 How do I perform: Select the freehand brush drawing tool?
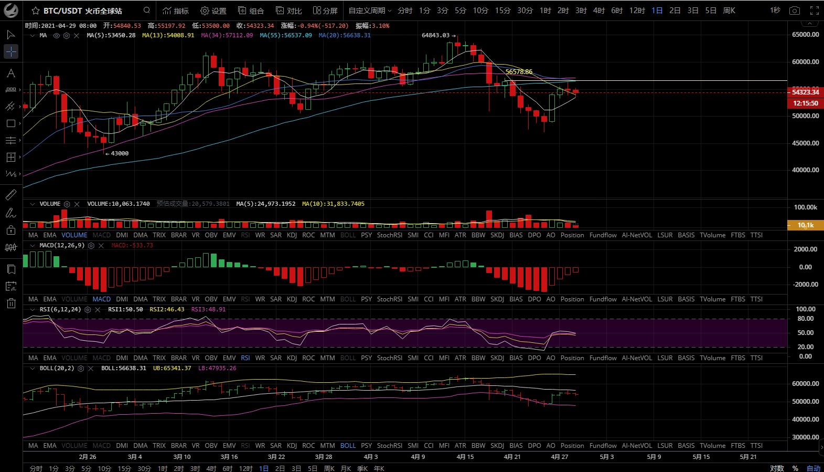point(10,213)
